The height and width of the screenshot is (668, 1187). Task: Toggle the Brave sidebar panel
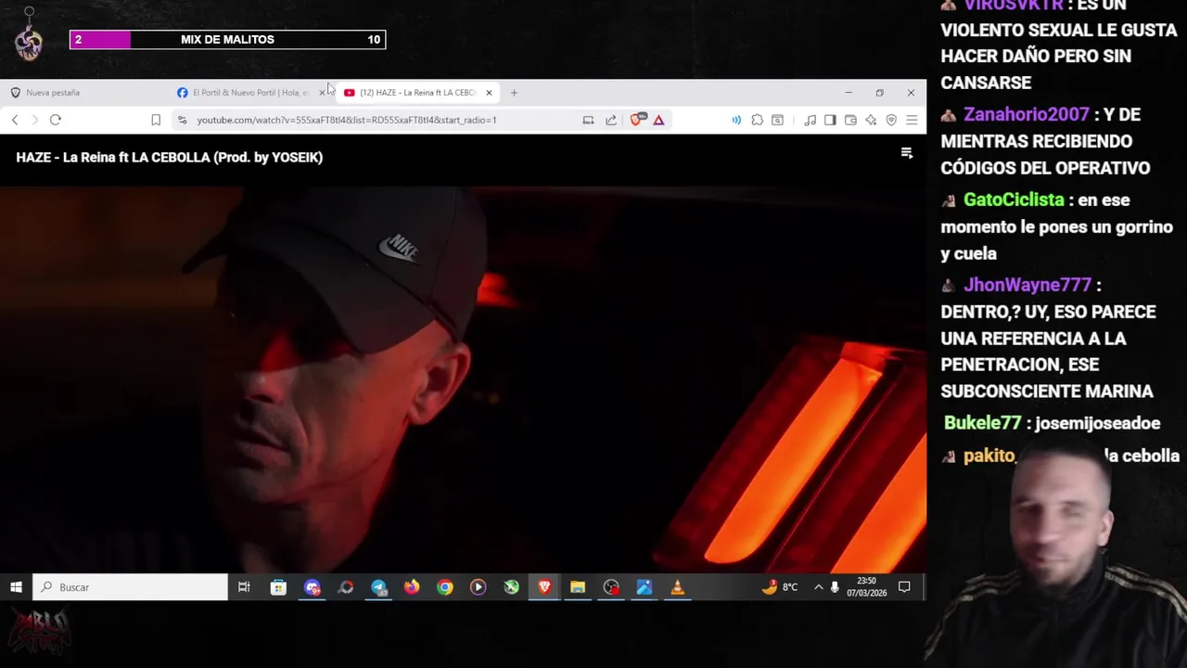pyautogui.click(x=830, y=120)
